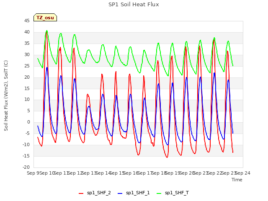The image size is (268, 201).
Task: Click the Y-axis label Soil Heat Flux
Action: [6, 95]
